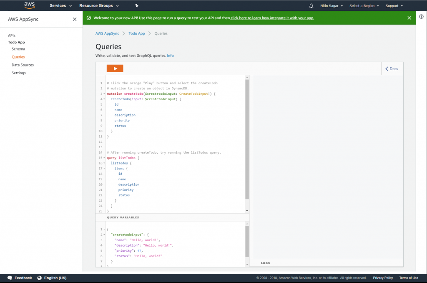Click the Info link beside the description

click(x=170, y=56)
